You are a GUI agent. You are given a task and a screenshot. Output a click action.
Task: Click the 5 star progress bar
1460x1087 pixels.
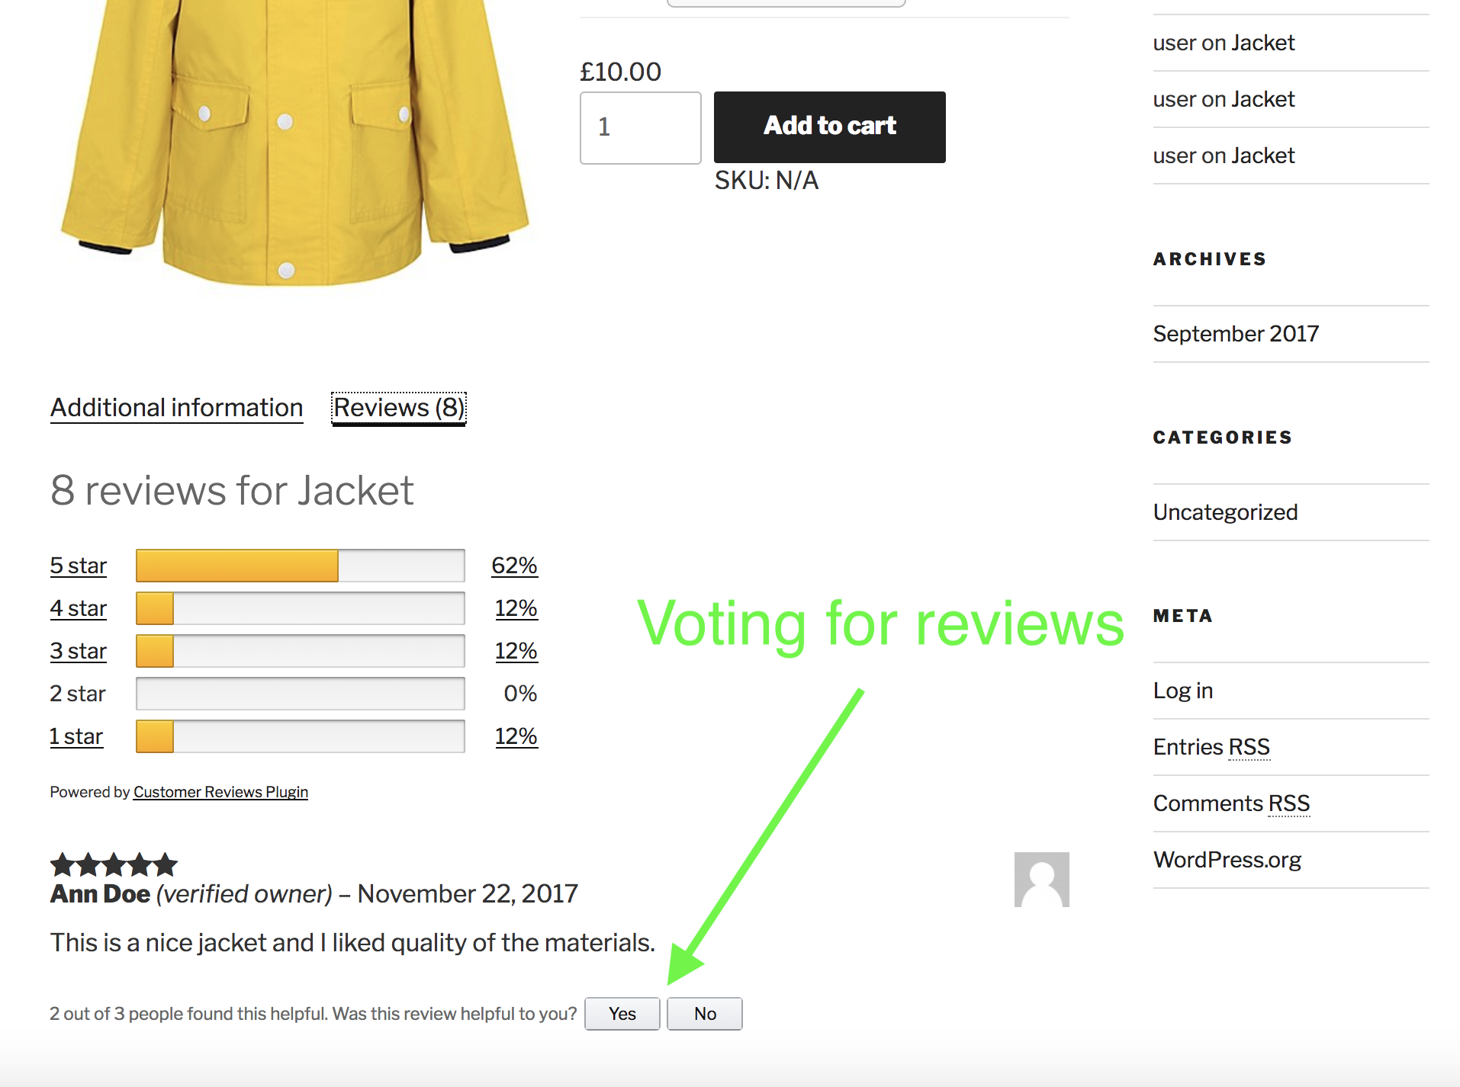pos(300,566)
